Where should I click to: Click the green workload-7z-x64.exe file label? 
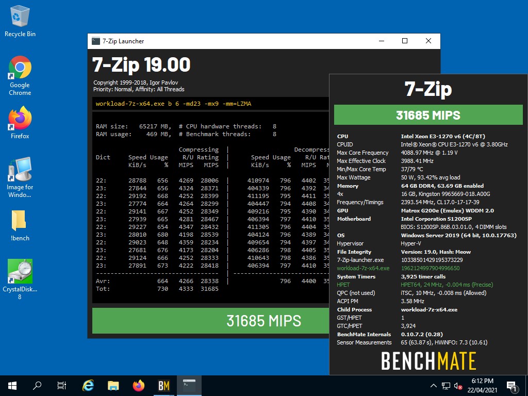pos(363,268)
